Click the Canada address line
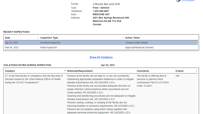The height and width of the screenshot is (114, 203). click(x=97, y=24)
